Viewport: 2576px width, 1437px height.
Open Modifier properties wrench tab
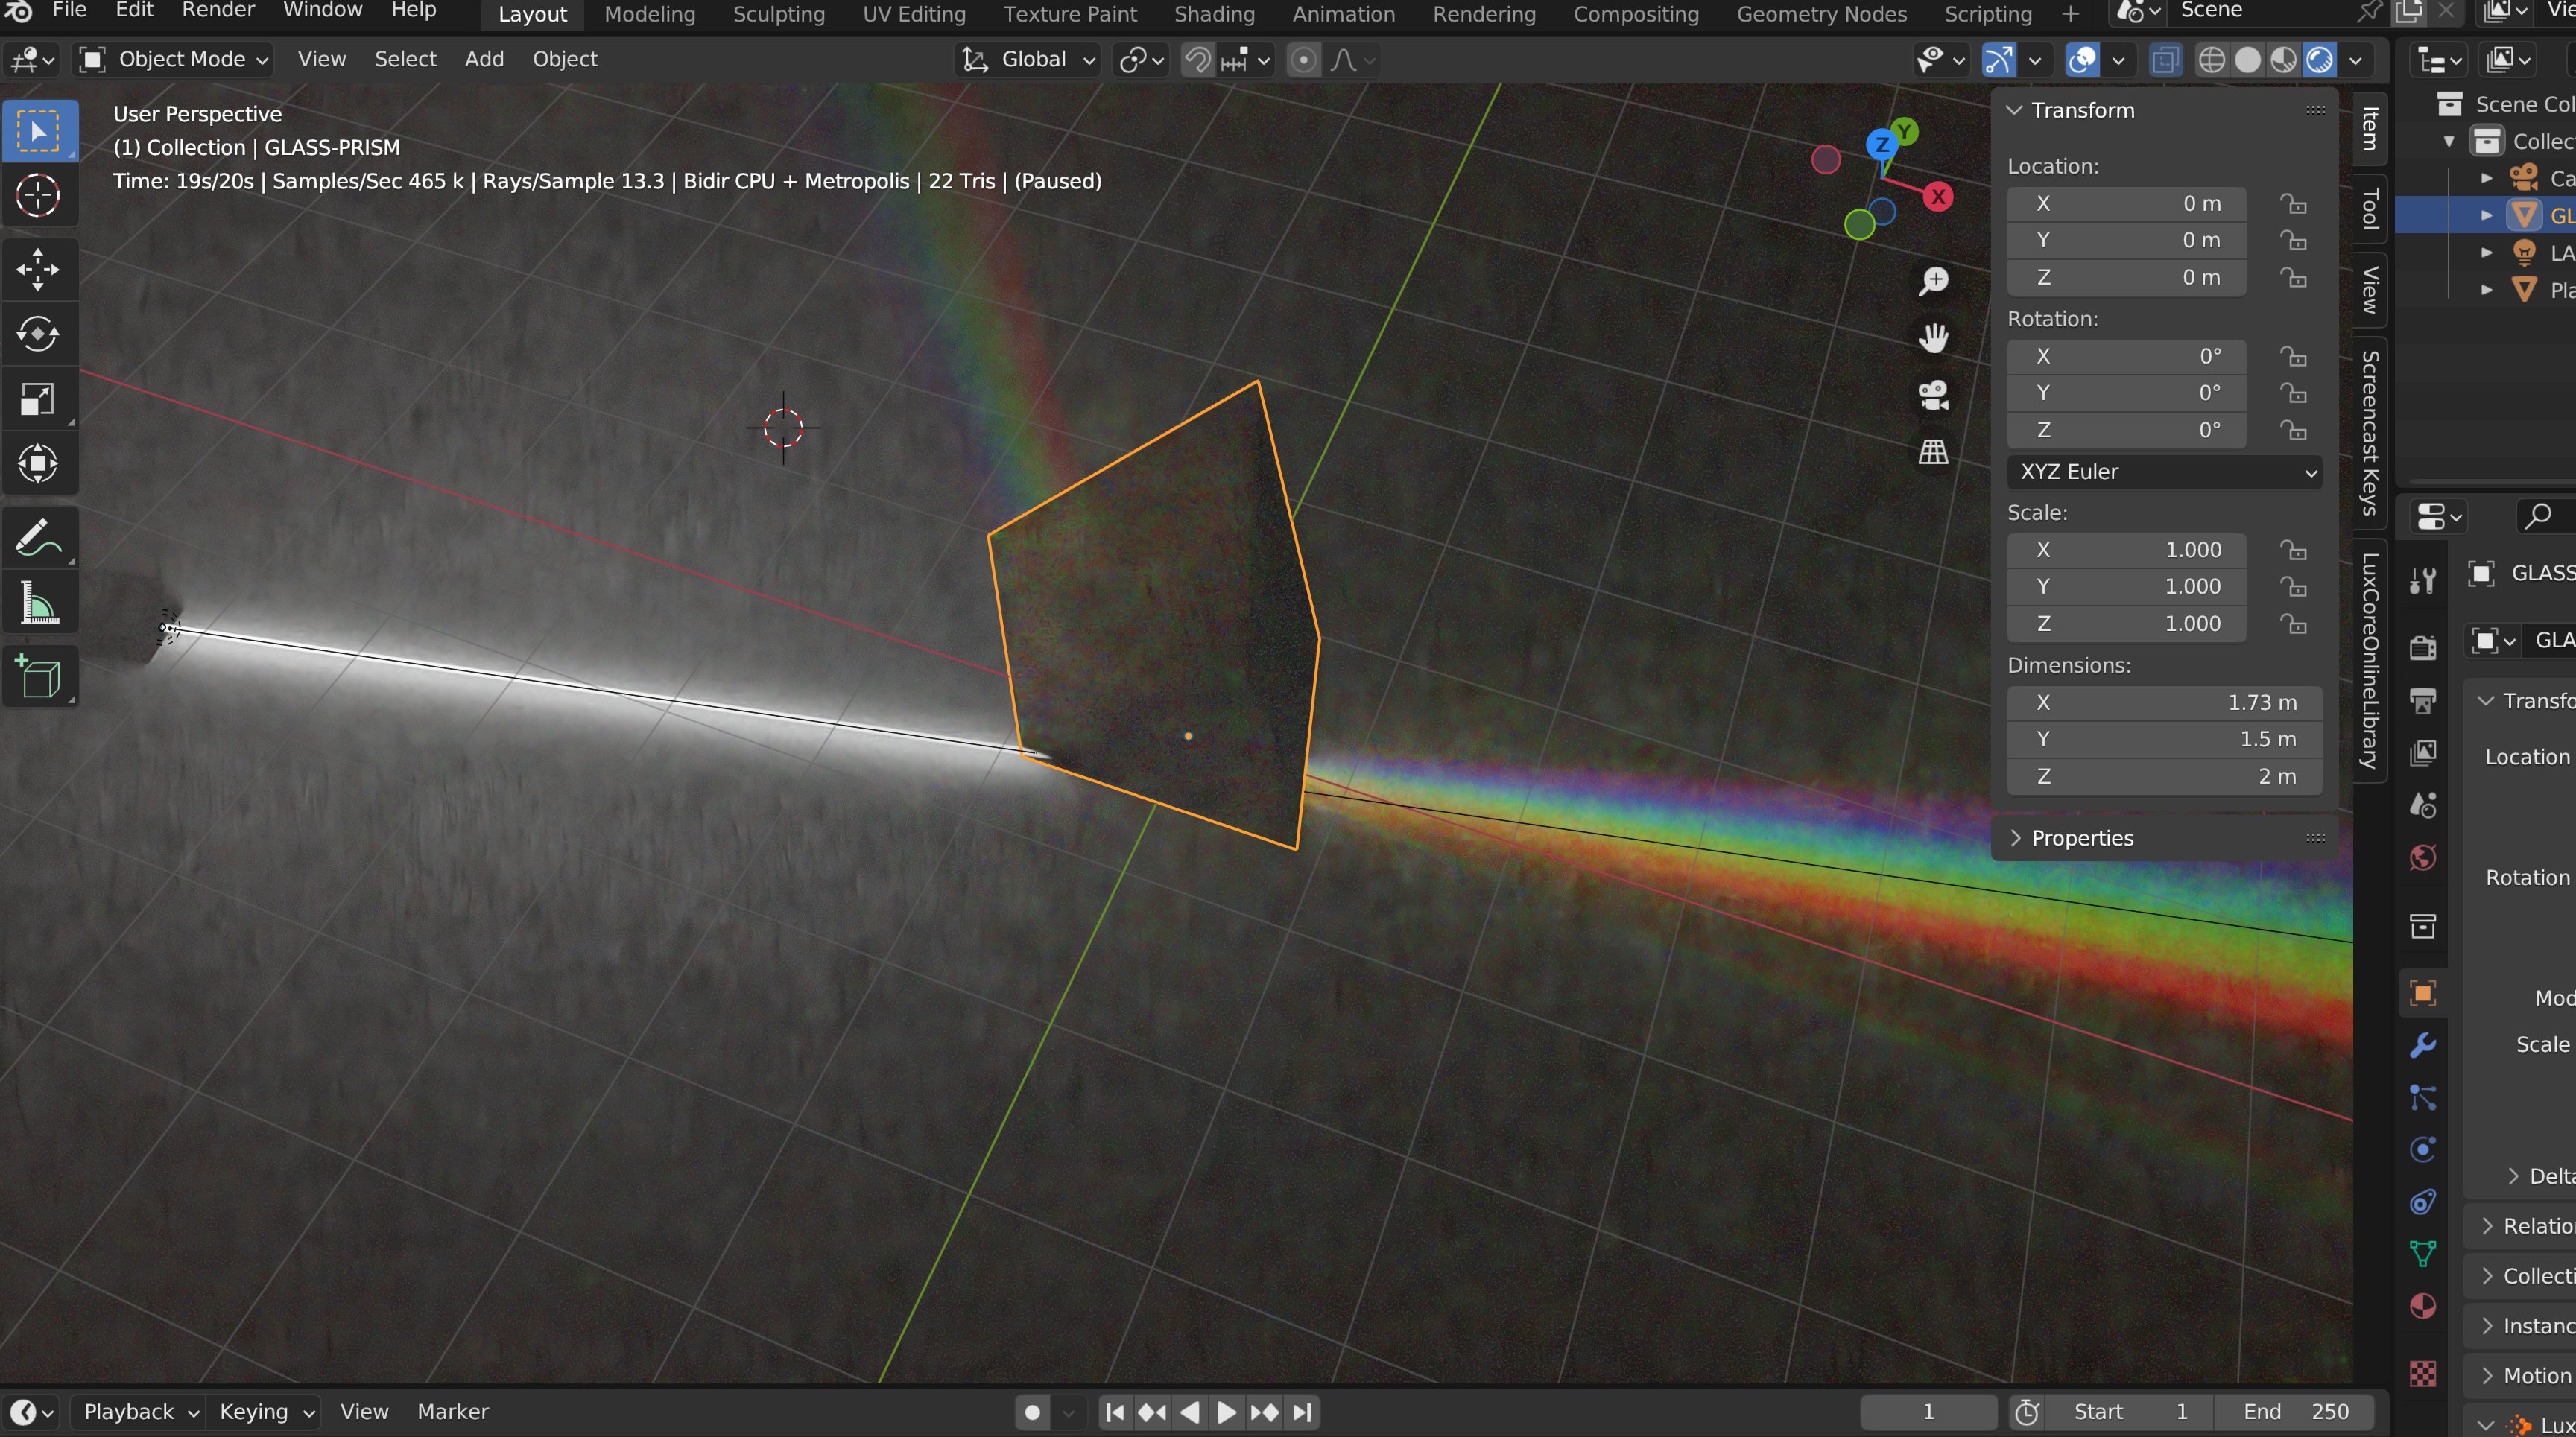(2422, 1046)
